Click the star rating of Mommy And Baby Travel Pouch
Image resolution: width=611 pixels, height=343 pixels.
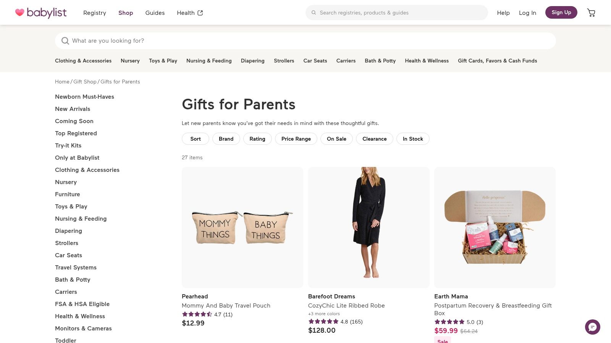click(x=197, y=314)
